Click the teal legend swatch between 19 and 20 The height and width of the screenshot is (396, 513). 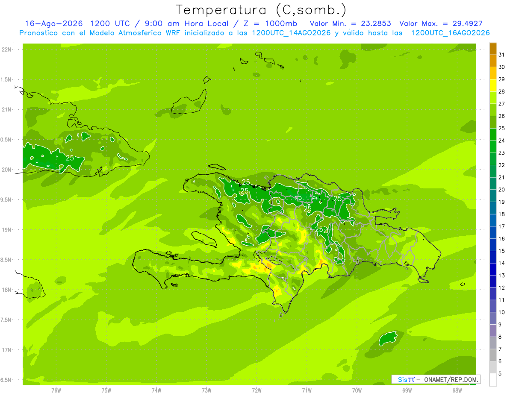(493, 196)
